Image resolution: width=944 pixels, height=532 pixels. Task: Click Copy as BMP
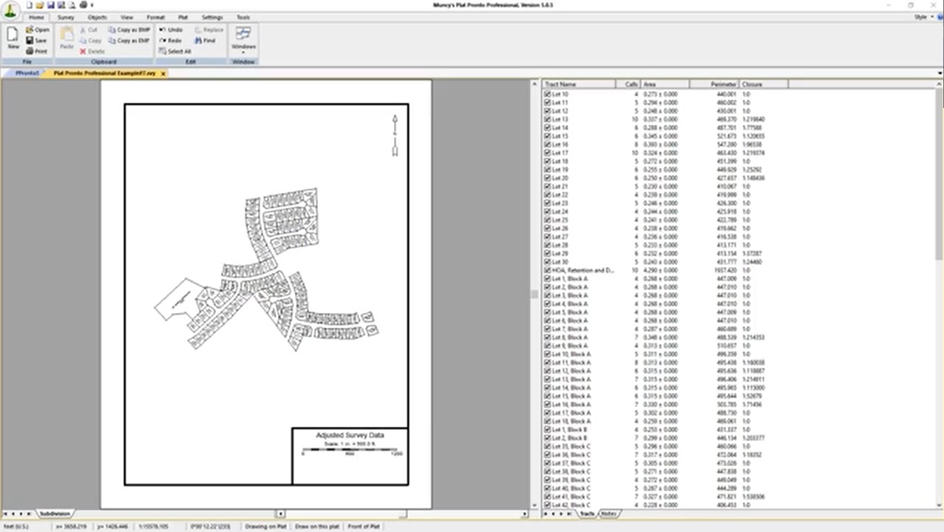click(129, 30)
